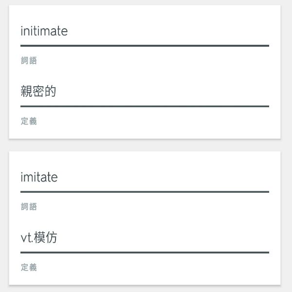Place cursor after 的 in "親密的"
Screen dimensions: 292x292
tap(56, 91)
